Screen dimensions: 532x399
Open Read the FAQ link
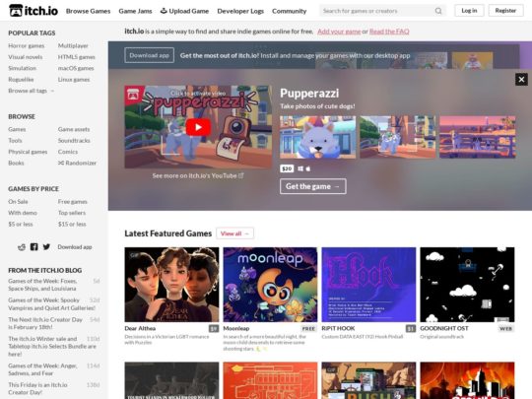point(389,32)
